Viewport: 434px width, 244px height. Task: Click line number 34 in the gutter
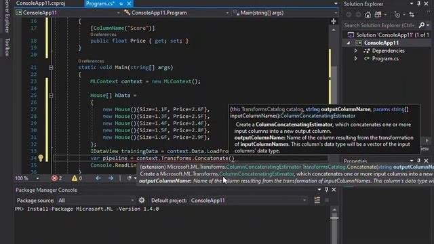point(33,158)
